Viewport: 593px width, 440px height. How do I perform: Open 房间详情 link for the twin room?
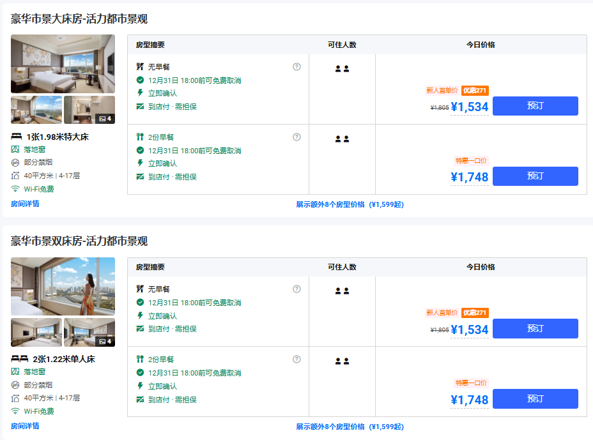pyautogui.click(x=25, y=426)
